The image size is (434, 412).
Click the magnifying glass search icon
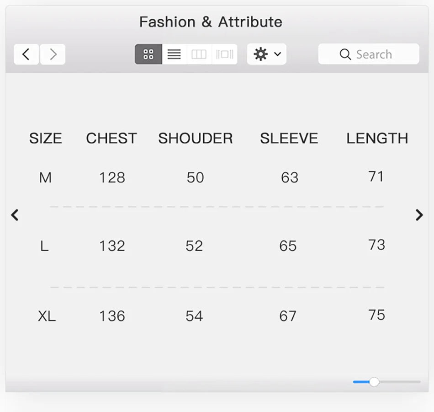click(345, 54)
